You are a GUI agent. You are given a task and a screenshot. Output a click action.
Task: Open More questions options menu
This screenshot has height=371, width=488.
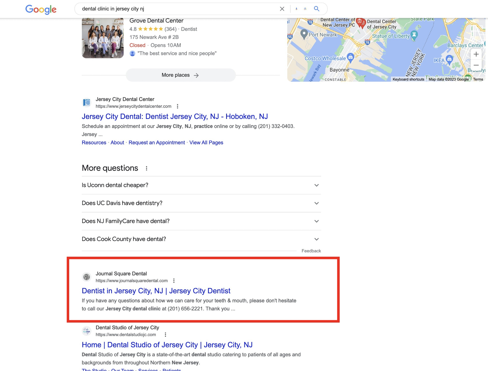click(147, 168)
